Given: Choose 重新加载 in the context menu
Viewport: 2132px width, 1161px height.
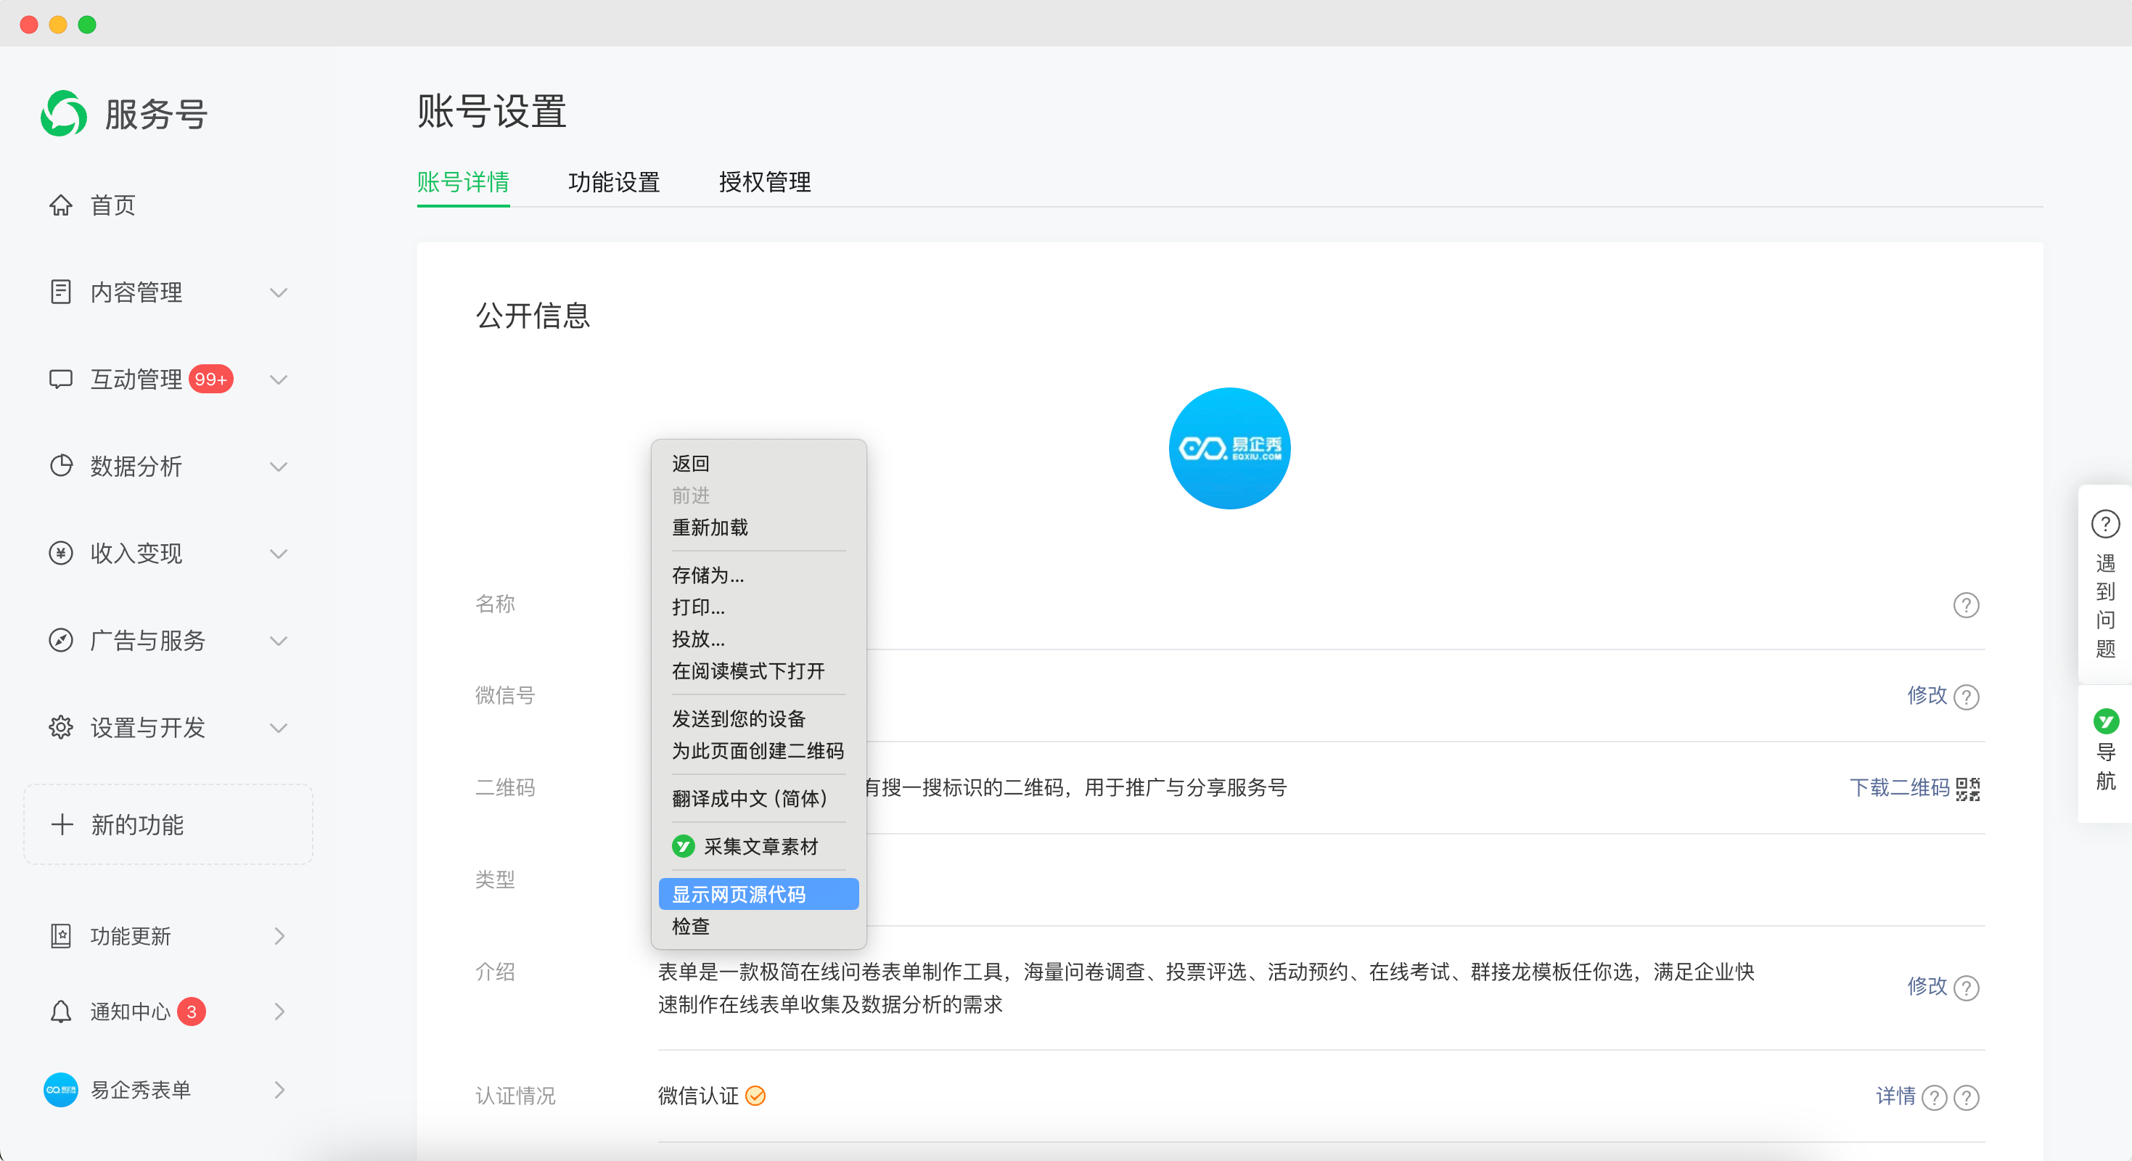Looking at the screenshot, I should pos(758,527).
